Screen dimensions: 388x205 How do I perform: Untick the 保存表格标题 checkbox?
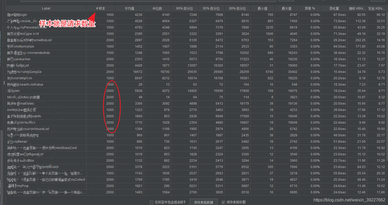[x=223, y=202]
